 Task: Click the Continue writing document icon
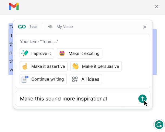[x=25, y=79]
